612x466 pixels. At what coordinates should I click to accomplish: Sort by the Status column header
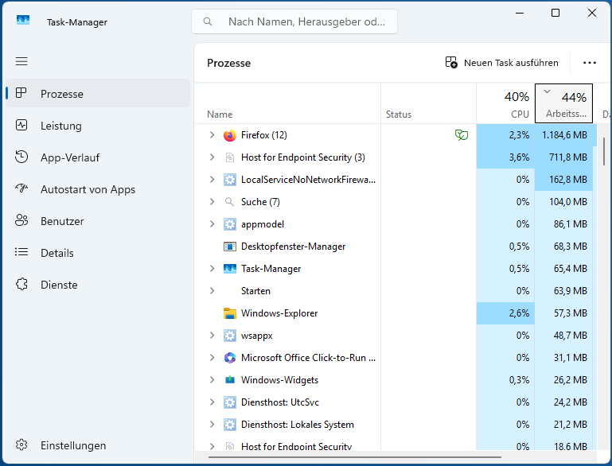(428, 103)
